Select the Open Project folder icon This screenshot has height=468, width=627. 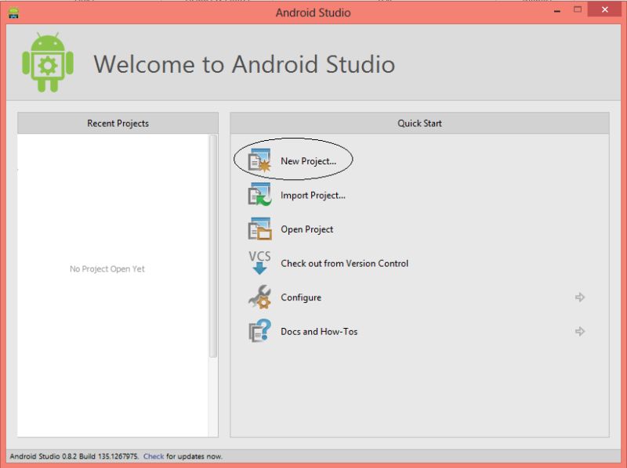click(259, 229)
